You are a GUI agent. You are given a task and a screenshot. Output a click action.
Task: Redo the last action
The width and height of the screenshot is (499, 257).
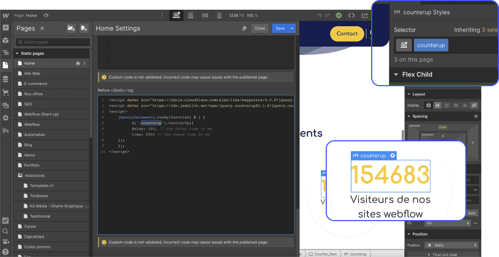(x=327, y=16)
